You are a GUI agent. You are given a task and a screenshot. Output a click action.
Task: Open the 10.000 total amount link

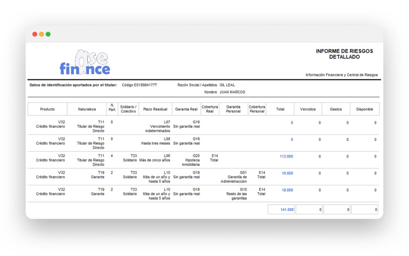pyautogui.click(x=287, y=173)
